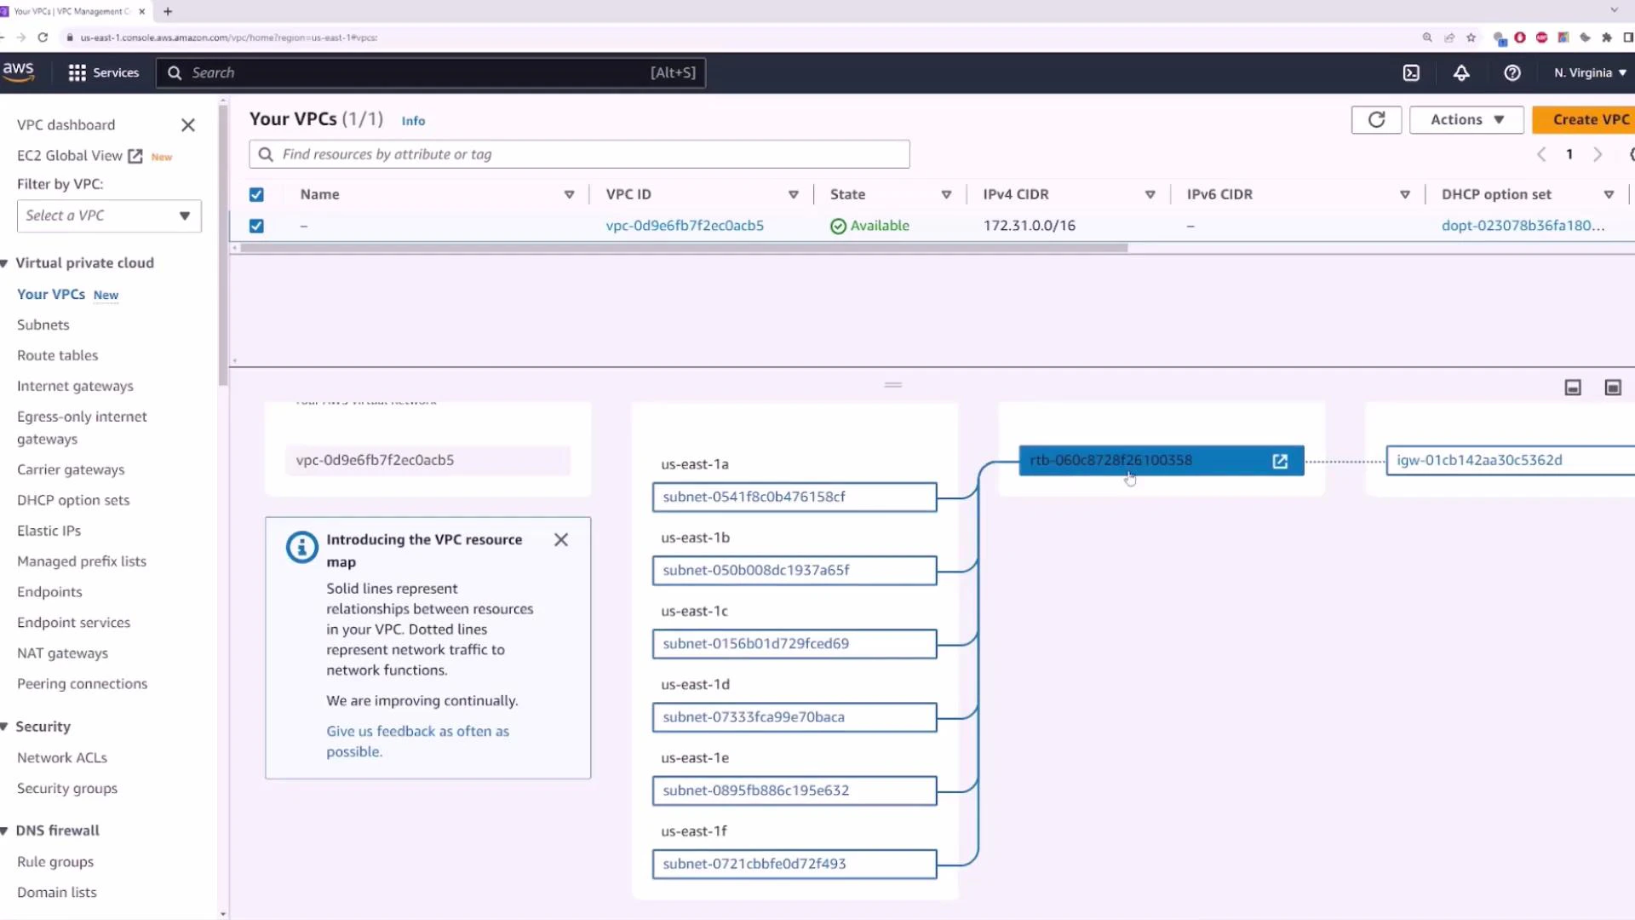Select the AWS home logo
Image resolution: width=1635 pixels, height=920 pixels.
[18, 72]
